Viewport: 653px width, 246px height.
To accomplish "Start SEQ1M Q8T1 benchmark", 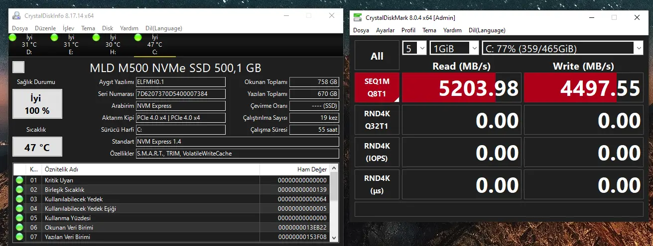I will tap(377, 87).
